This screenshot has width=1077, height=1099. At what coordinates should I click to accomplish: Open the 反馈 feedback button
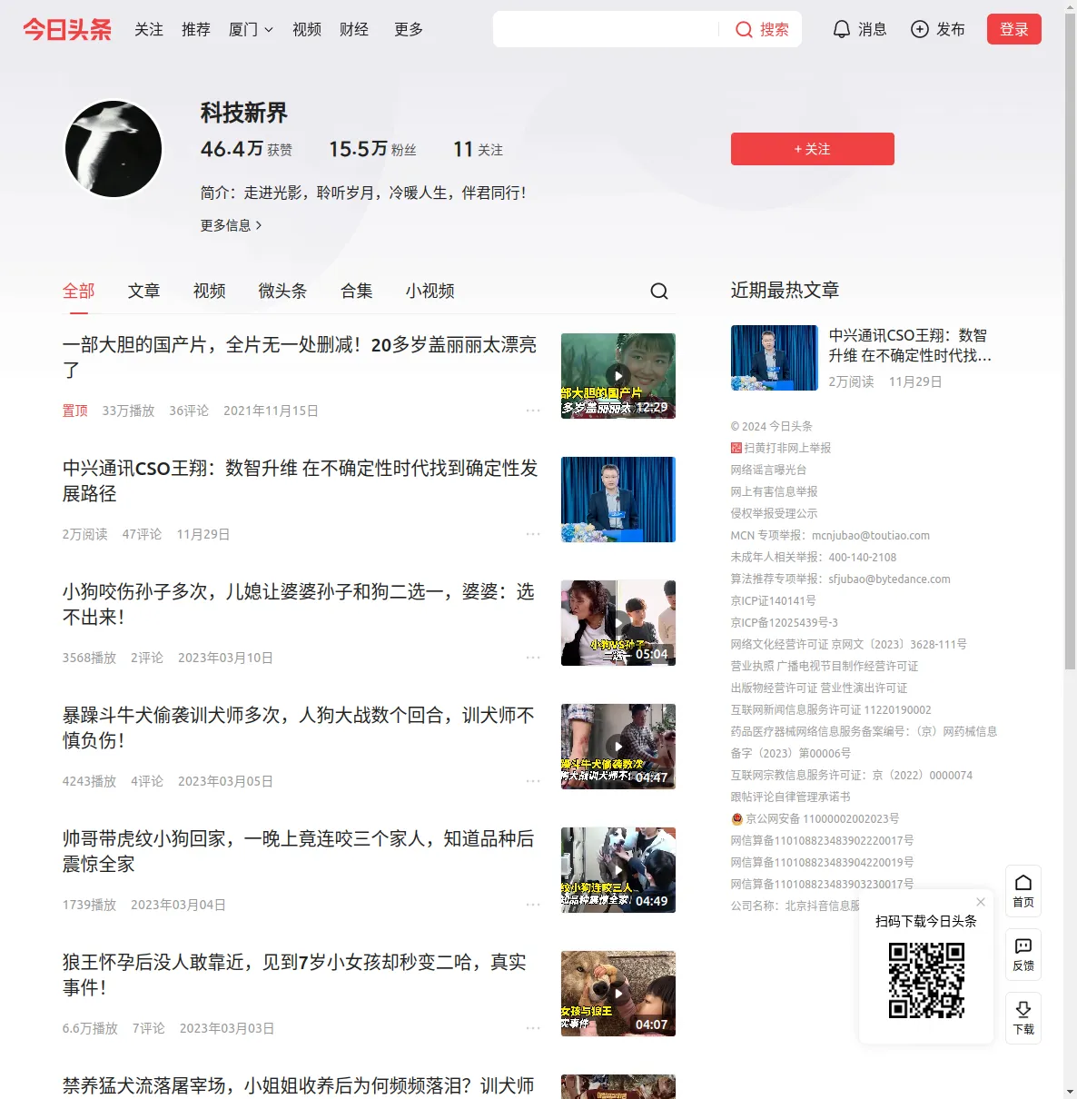(1023, 955)
